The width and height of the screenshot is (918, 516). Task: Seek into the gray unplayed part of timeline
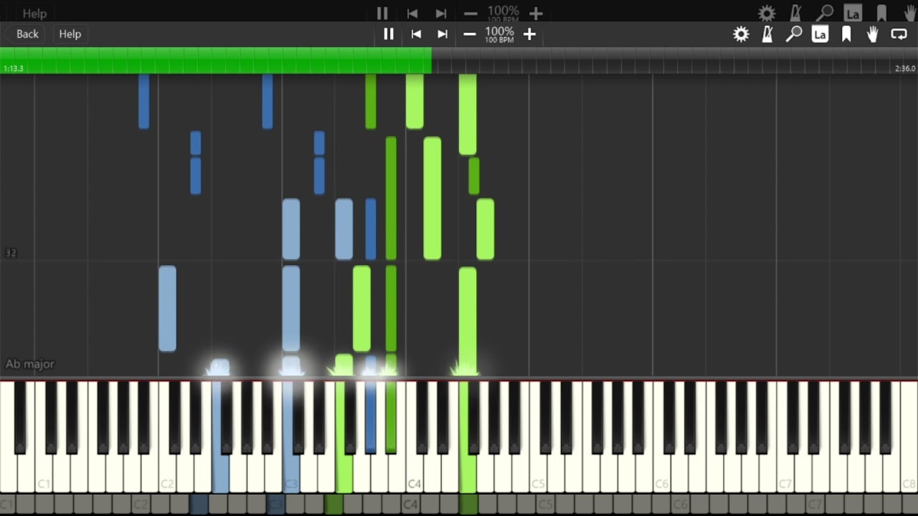coord(674,60)
